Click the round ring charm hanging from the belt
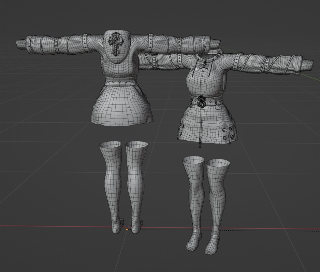 (217, 107)
